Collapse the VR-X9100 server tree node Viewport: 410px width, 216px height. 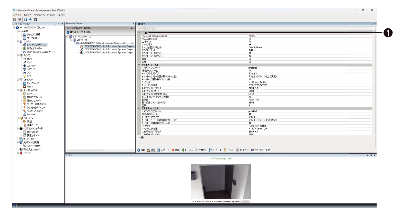click(x=71, y=40)
